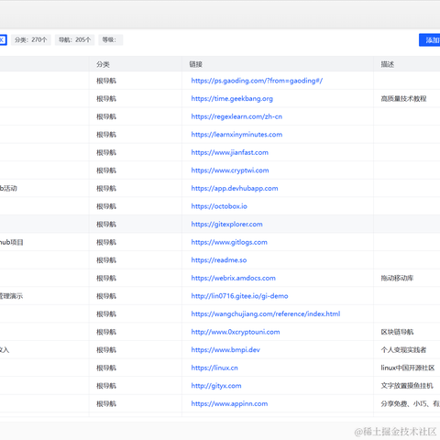Open the learnxinyminutes.com link
This screenshot has height=440, width=440.
(236, 135)
